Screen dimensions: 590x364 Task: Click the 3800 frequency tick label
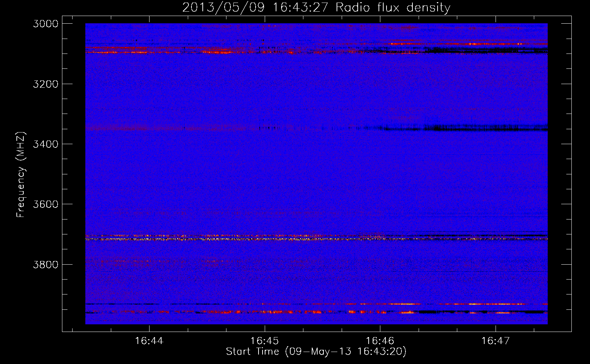[46, 264]
